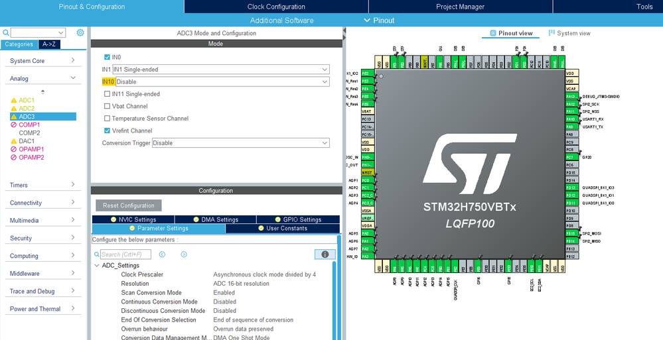Click the PD13 pin labeled QUADSPI_BK1_IO3
Viewport: 663px width, 340px height.
pos(571,188)
